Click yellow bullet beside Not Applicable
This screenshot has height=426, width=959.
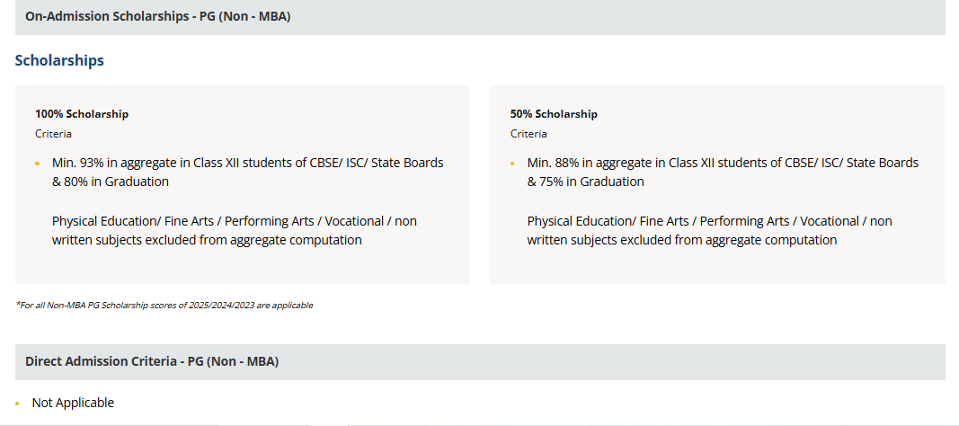pos(18,404)
